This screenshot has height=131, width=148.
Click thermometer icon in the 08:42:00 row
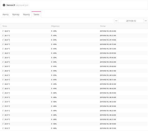[x=3, y=89]
